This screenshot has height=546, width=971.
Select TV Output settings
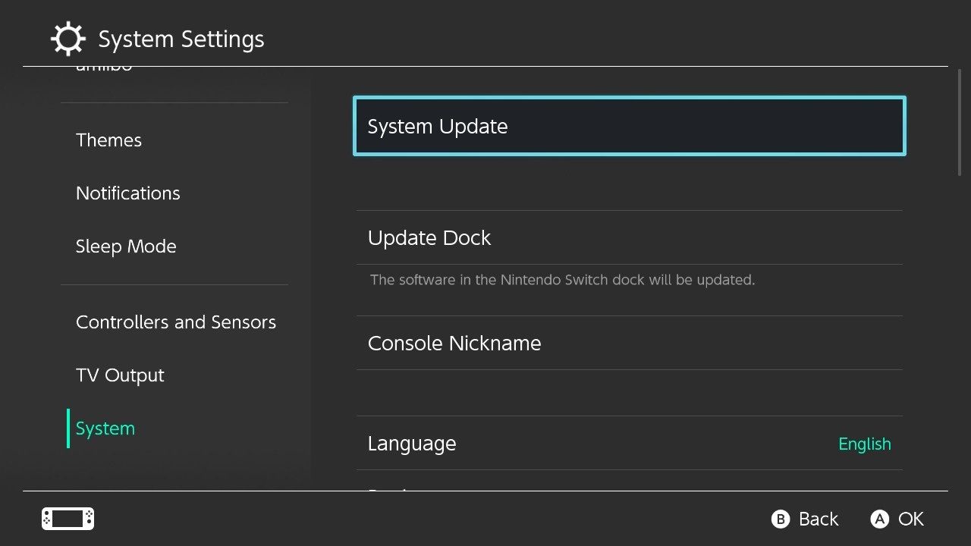point(120,375)
